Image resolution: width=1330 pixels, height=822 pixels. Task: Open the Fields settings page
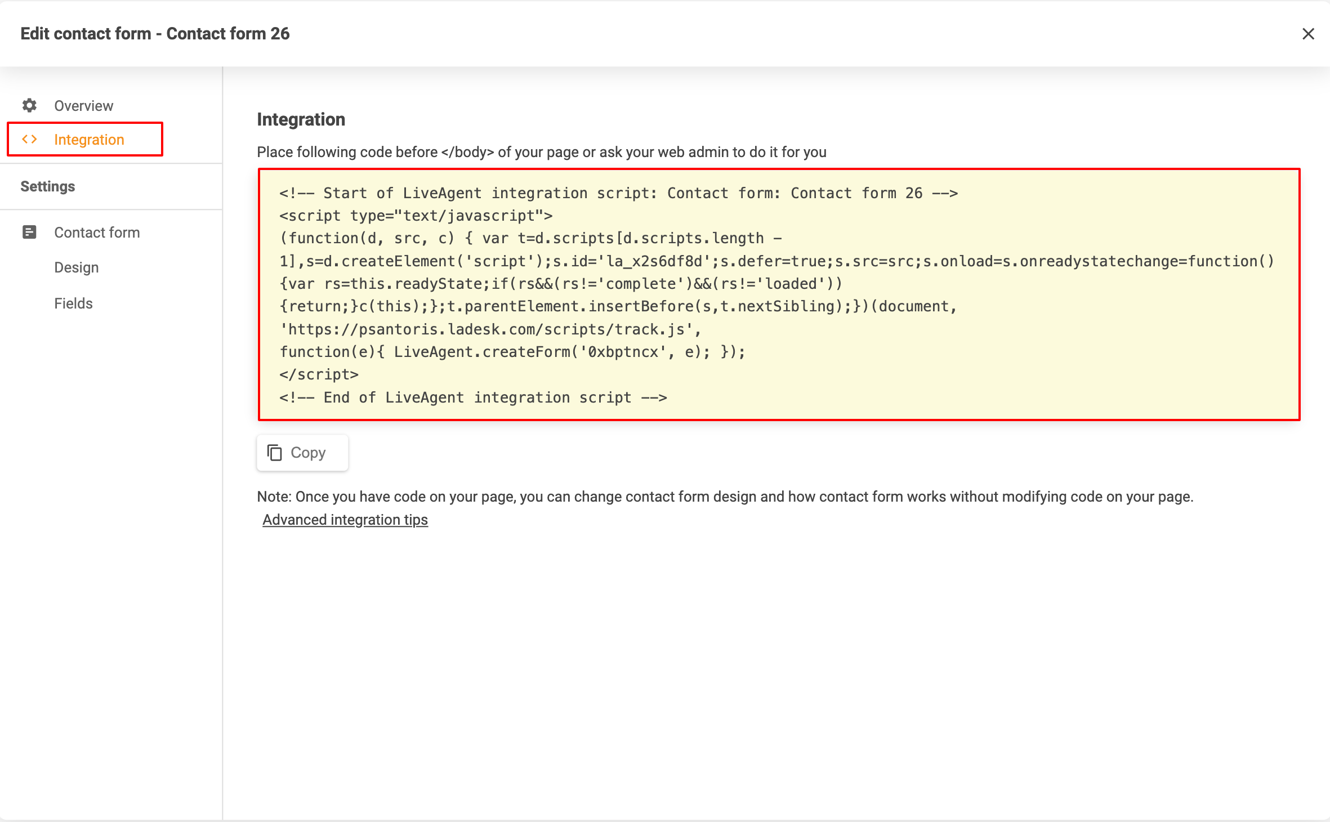(x=73, y=303)
